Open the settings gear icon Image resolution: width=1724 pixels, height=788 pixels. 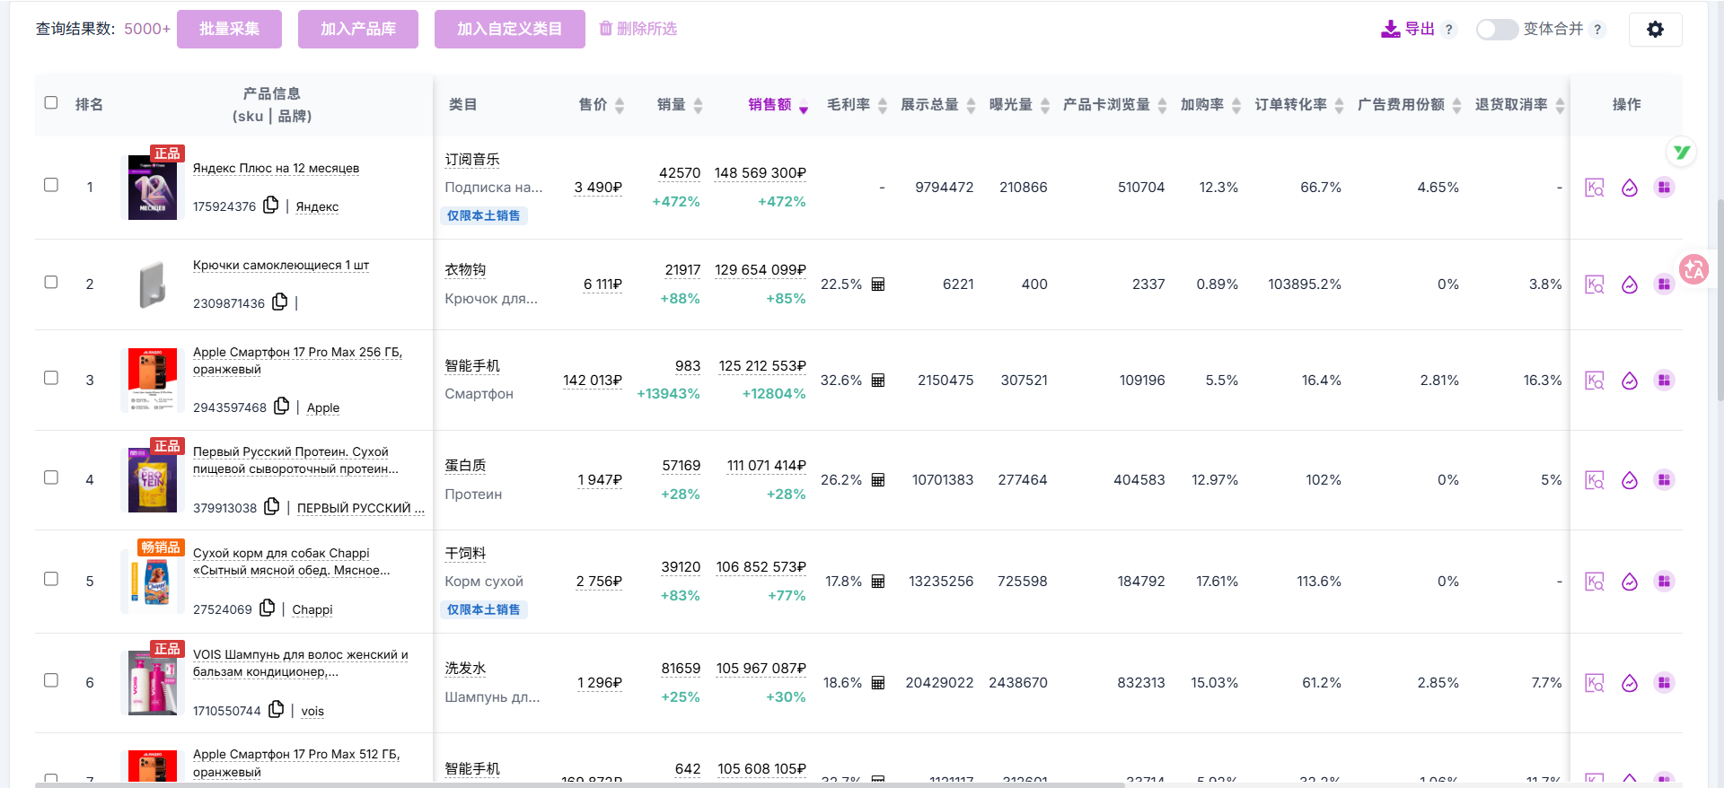pyautogui.click(x=1655, y=30)
